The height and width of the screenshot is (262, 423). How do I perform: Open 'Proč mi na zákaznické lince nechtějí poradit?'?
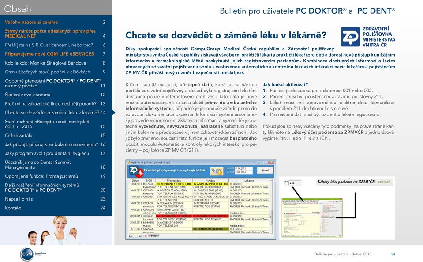[55, 103]
